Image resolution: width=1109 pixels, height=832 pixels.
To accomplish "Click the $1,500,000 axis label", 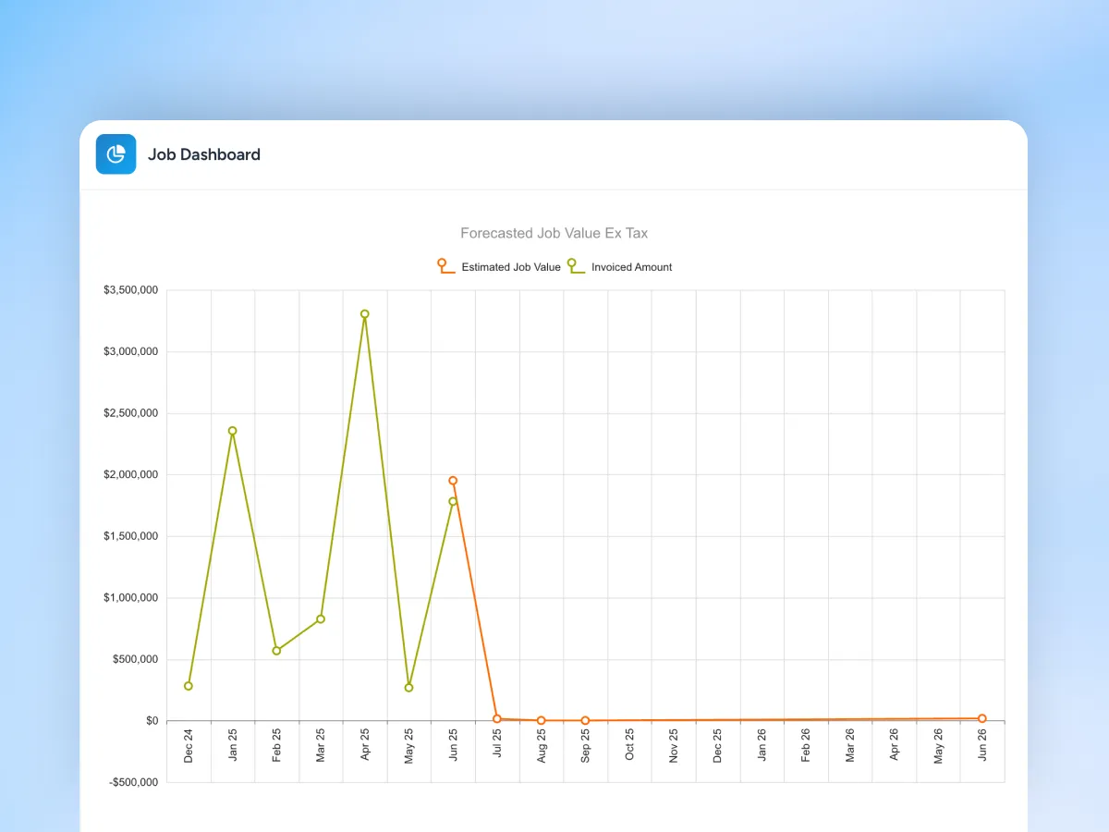I will (x=131, y=536).
